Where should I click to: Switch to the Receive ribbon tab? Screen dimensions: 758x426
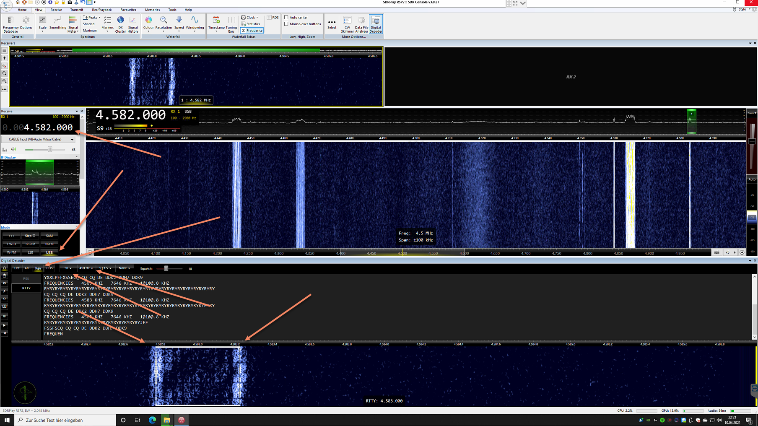point(56,10)
